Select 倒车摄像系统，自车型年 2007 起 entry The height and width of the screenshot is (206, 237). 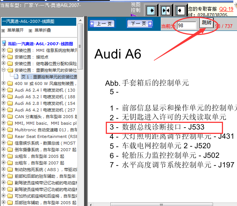tap(45, 150)
